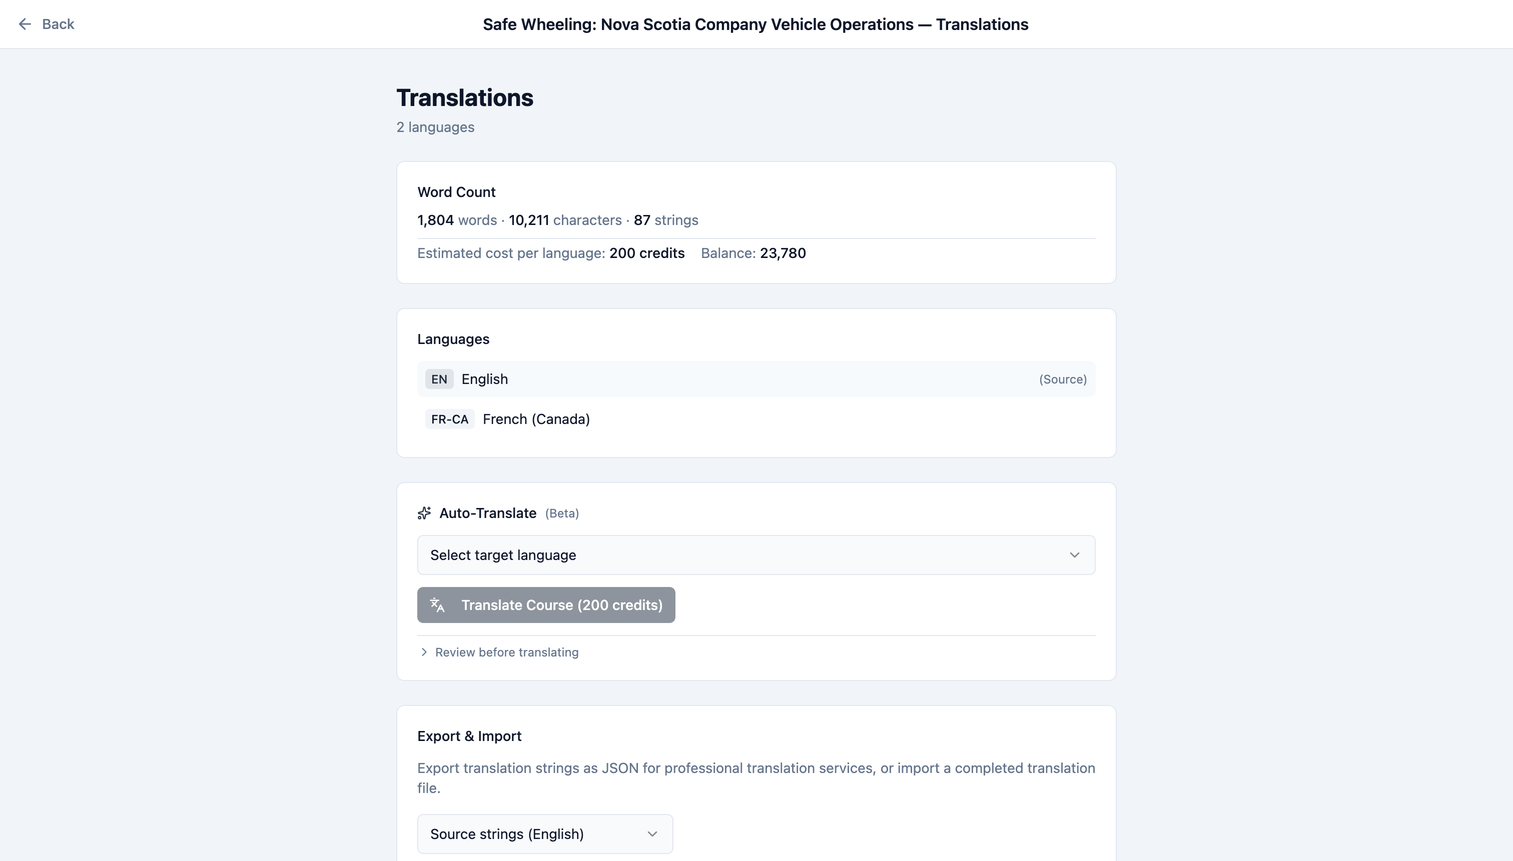Click Translate Course (200 credits)
Viewport: 1513px width, 861px height.
pyautogui.click(x=545, y=604)
